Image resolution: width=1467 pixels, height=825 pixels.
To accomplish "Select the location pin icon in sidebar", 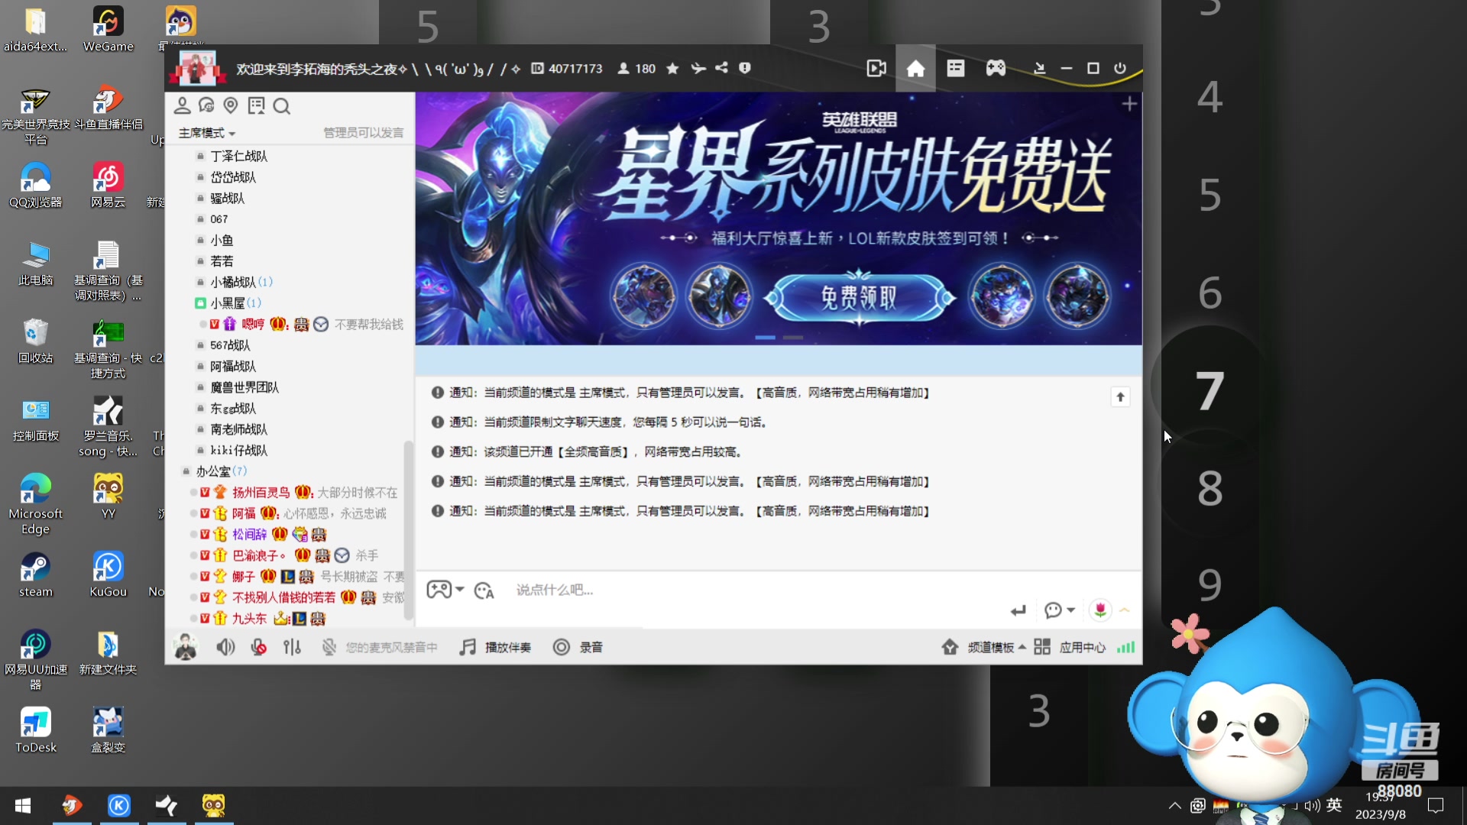I will pos(231,105).
